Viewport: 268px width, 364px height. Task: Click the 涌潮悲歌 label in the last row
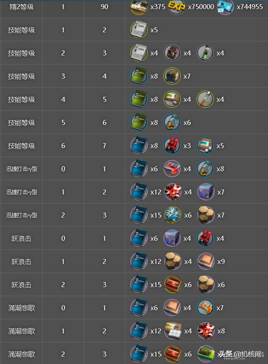[x=22, y=354]
